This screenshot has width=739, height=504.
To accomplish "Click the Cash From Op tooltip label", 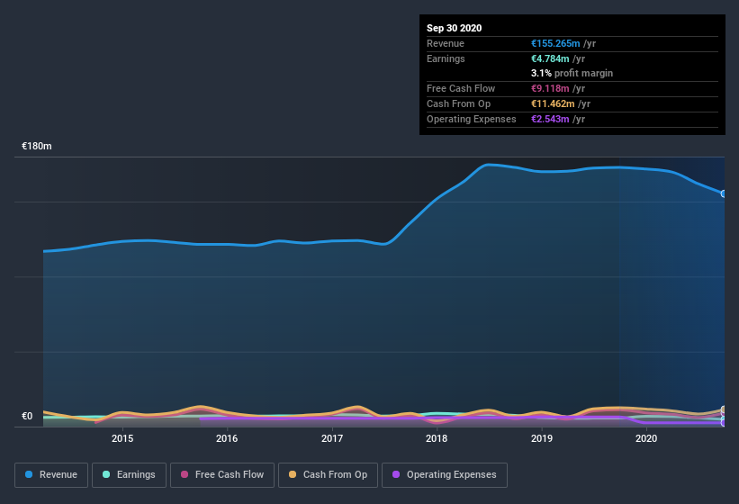I will (458, 103).
